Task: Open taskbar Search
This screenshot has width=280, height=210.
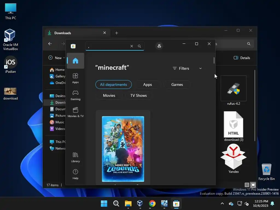Action: (x=116, y=203)
